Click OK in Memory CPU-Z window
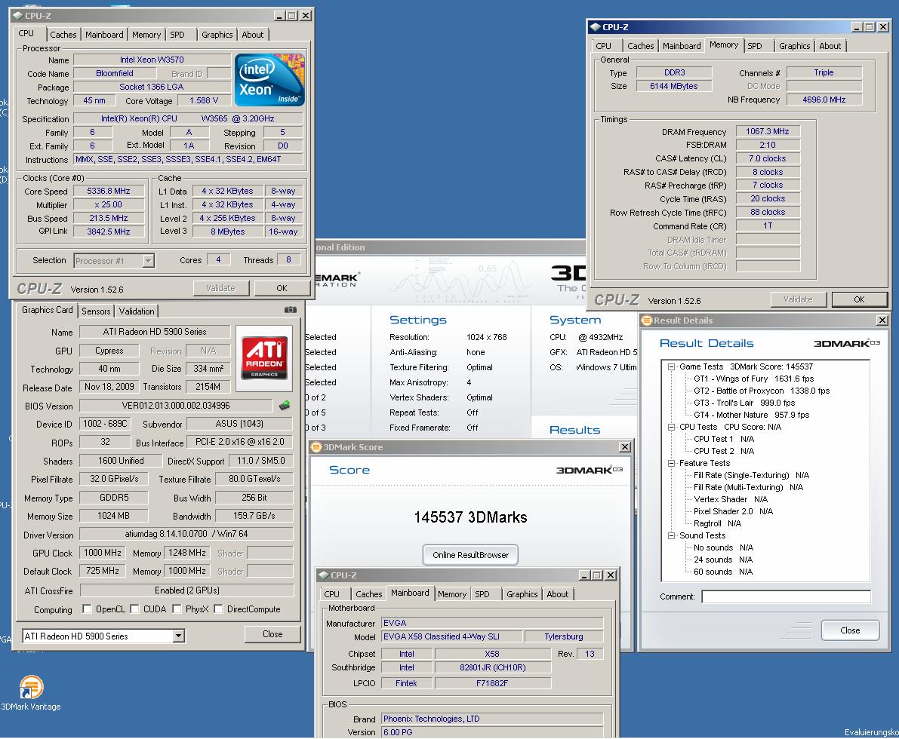Viewport: 899px width, 739px height. 858,299
